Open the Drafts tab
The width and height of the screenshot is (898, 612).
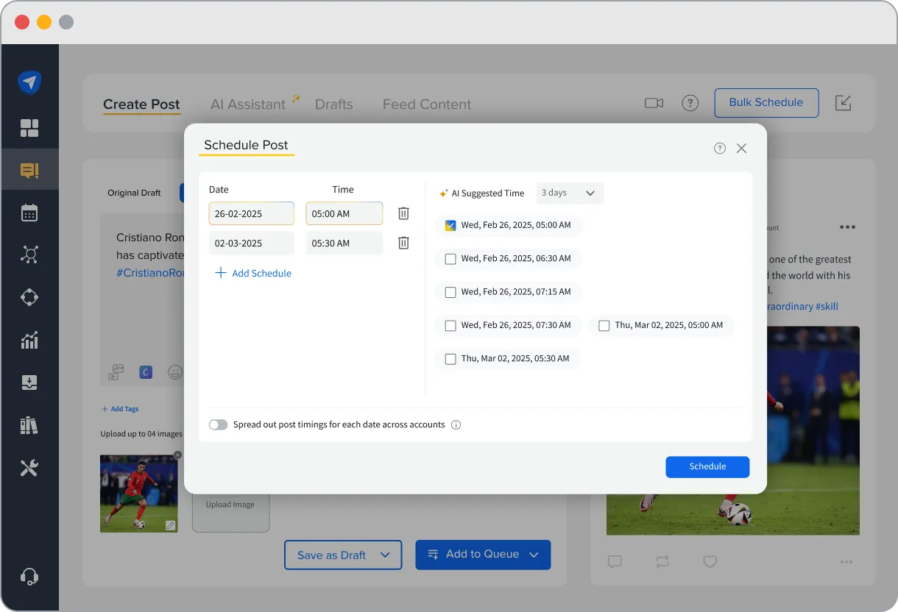tap(333, 104)
